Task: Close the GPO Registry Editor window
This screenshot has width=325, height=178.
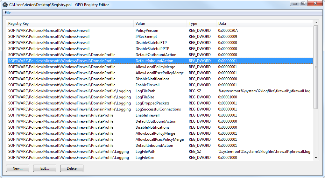Action: (x=315, y=4)
